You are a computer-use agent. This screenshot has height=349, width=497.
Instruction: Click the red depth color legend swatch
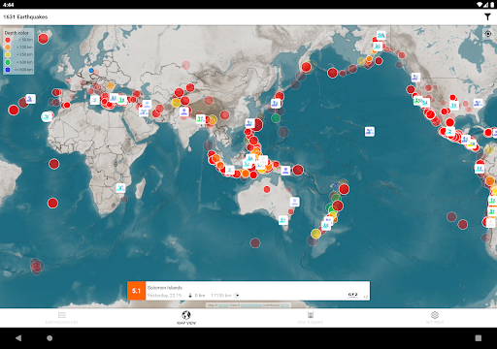8,40
